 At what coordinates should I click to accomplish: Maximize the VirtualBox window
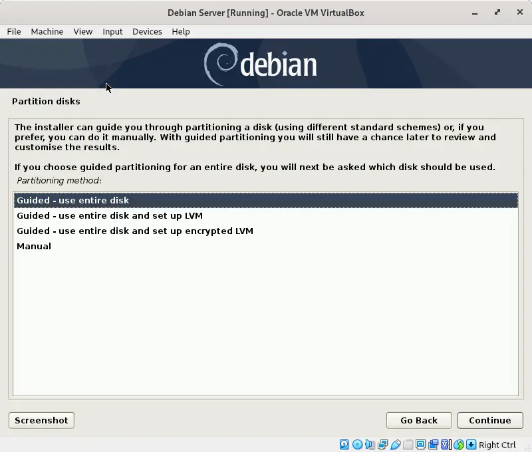click(x=497, y=13)
